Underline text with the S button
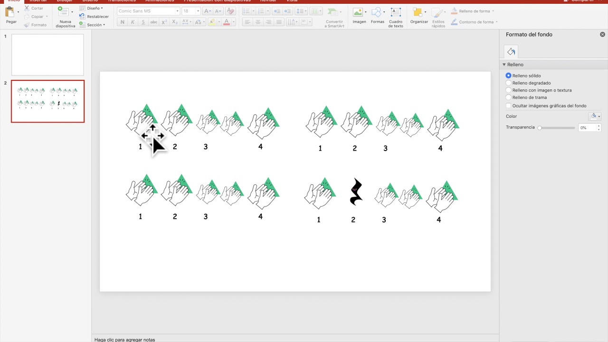Screen dimensions: 608x342 [143, 22]
